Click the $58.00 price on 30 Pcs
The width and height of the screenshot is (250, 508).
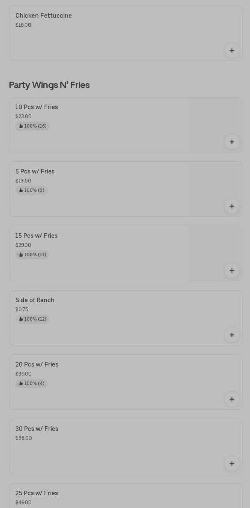click(24, 438)
